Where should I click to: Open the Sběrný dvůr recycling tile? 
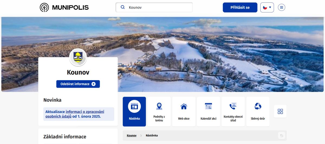(x=258, y=112)
